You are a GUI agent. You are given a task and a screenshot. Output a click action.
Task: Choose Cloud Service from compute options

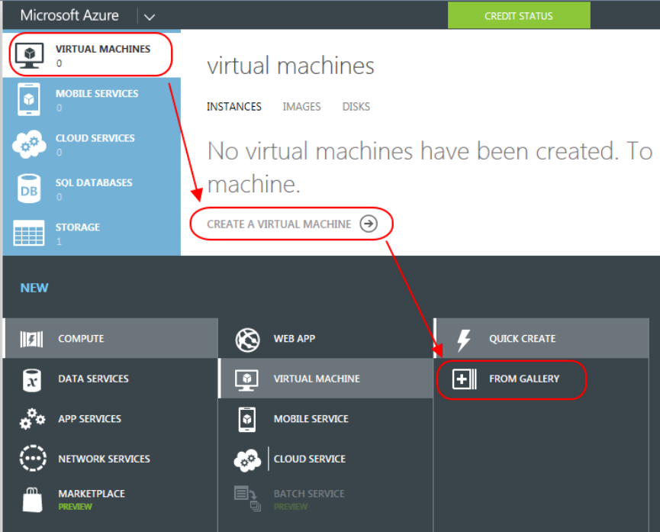327,459
